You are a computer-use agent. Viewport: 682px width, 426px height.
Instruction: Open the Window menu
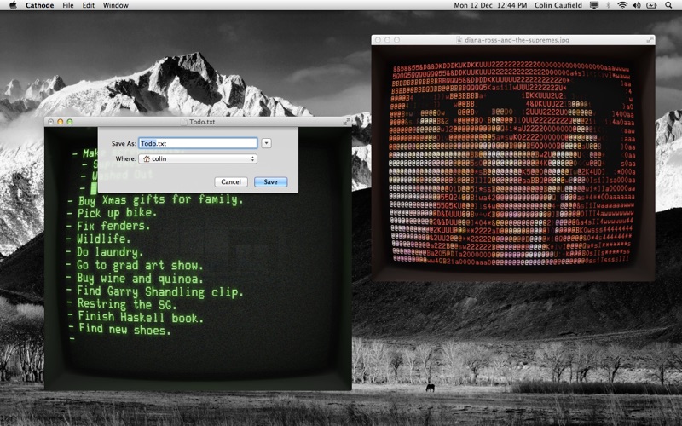tap(116, 5)
